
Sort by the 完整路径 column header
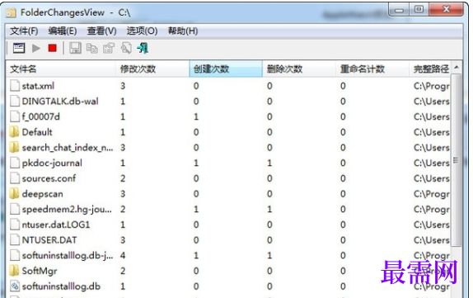tap(430, 69)
